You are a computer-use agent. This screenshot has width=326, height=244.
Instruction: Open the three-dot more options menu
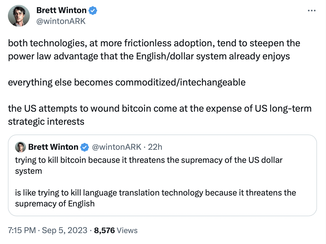tap(312, 11)
